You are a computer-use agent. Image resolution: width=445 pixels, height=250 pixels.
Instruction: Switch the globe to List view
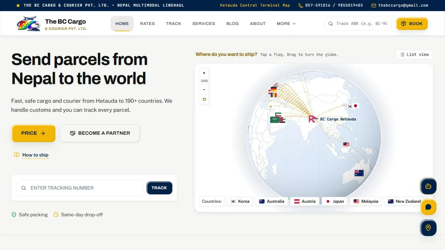click(414, 55)
